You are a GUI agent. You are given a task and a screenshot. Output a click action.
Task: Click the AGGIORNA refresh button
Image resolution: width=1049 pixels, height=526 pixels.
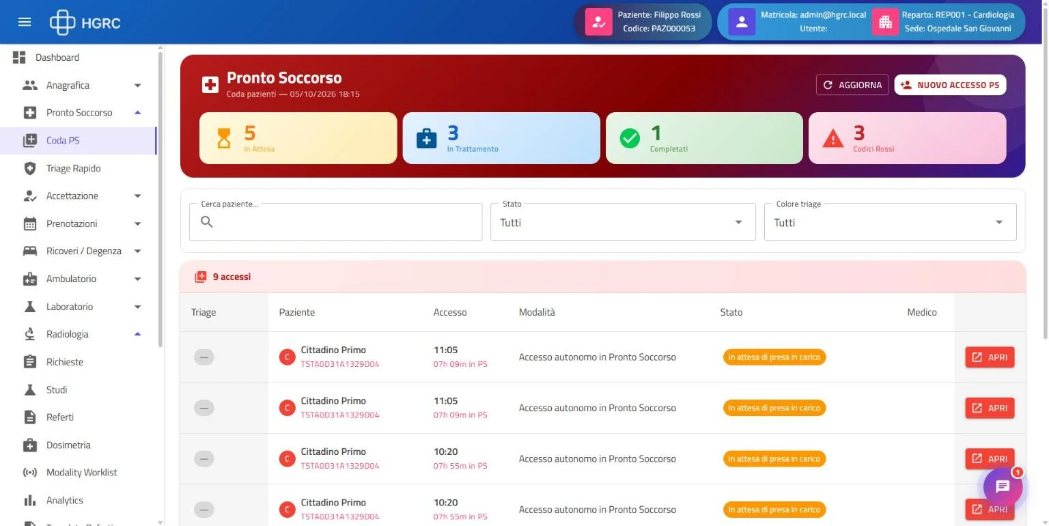[852, 85]
